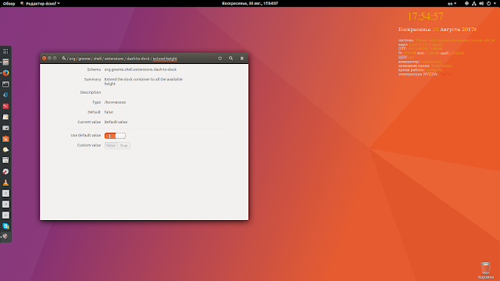
Task: Click the Schema value org.gnome.shell.extensions.dash-to-dock
Action: (x=141, y=69)
